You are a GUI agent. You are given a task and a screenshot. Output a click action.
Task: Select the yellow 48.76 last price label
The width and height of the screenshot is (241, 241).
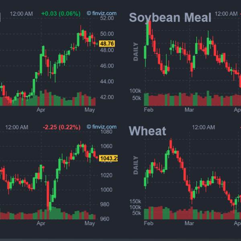pos(107,44)
